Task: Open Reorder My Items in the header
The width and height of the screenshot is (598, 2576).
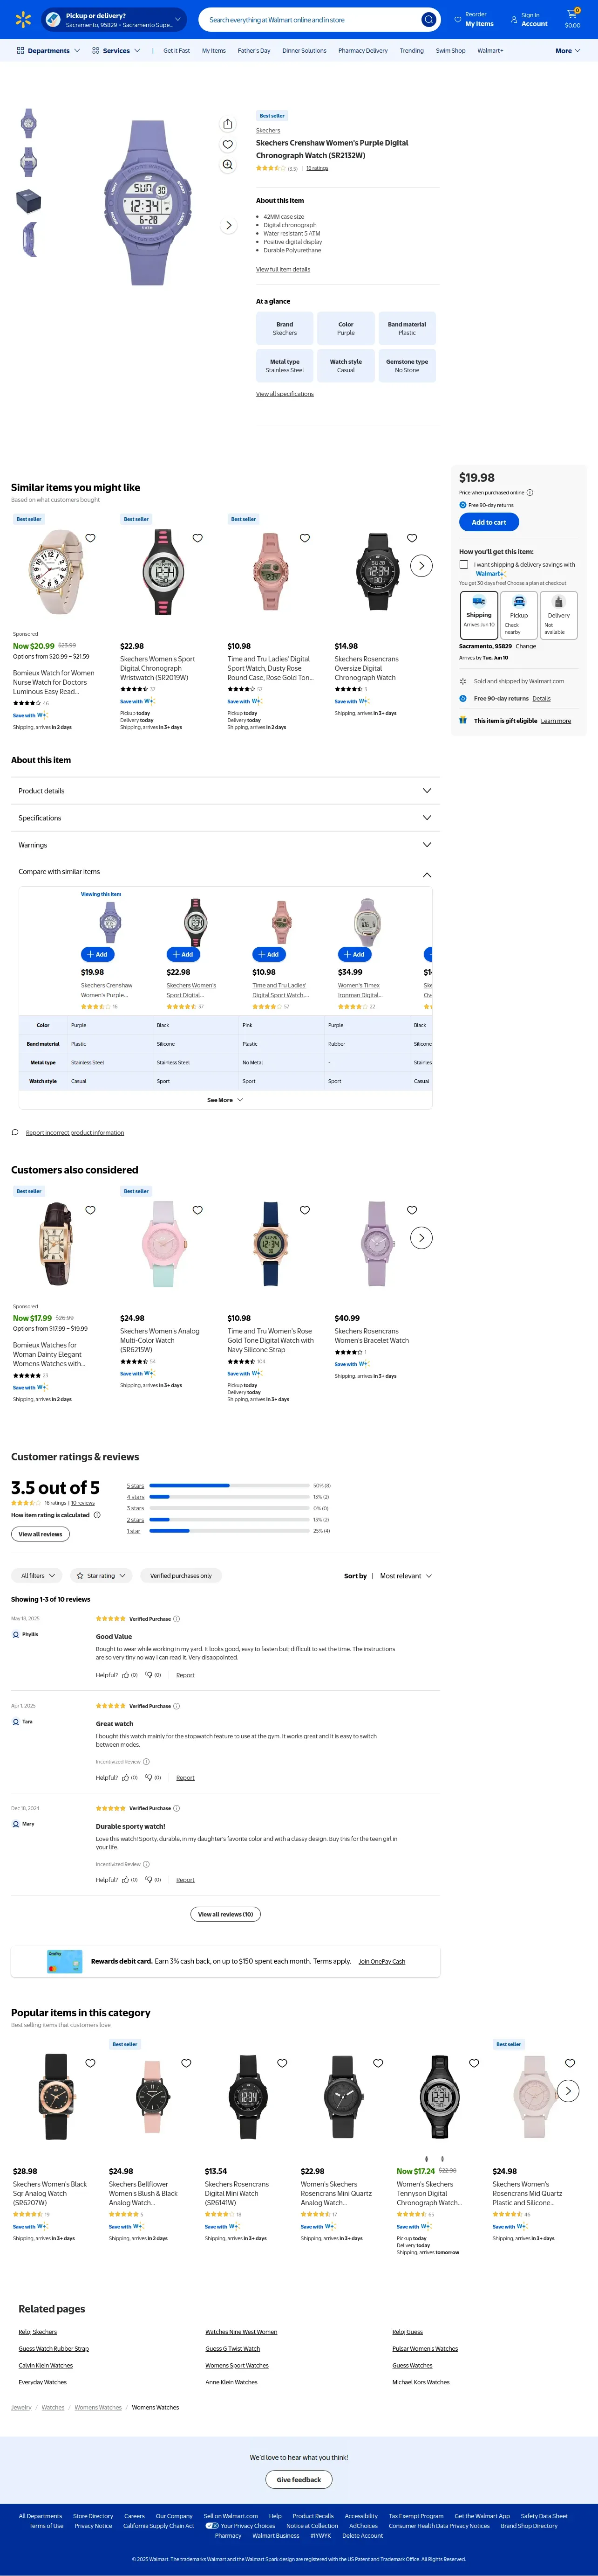Action: tap(473, 20)
